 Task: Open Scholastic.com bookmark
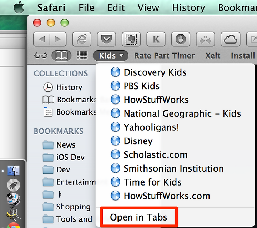(x=175, y=155)
